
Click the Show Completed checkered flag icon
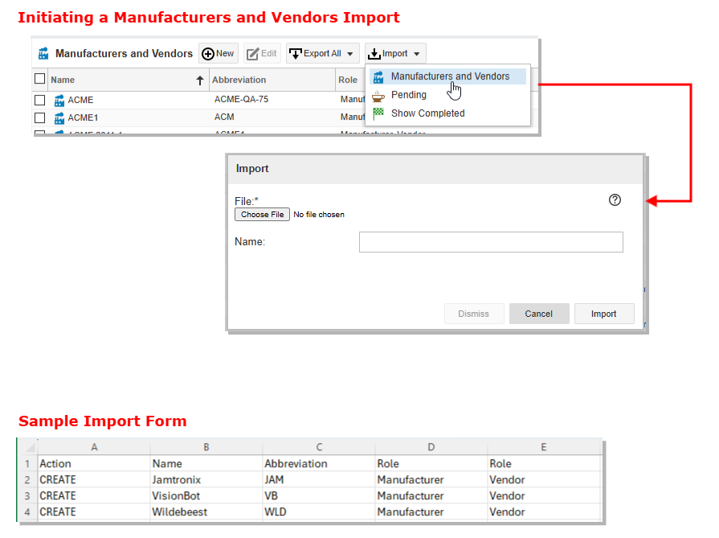coord(378,113)
